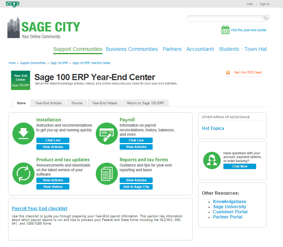The height and width of the screenshot is (247, 283).
Task: Switch to the Year-End Videos tab
Action: 105,103
